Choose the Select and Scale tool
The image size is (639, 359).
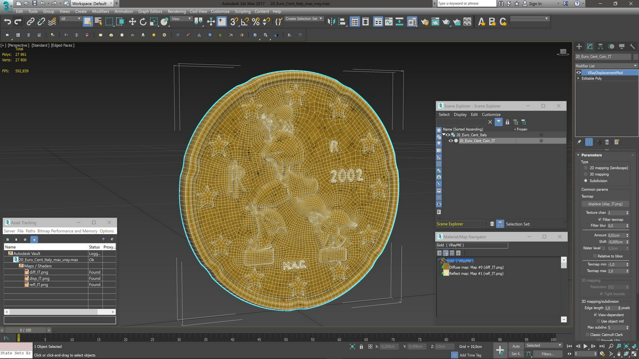(154, 22)
